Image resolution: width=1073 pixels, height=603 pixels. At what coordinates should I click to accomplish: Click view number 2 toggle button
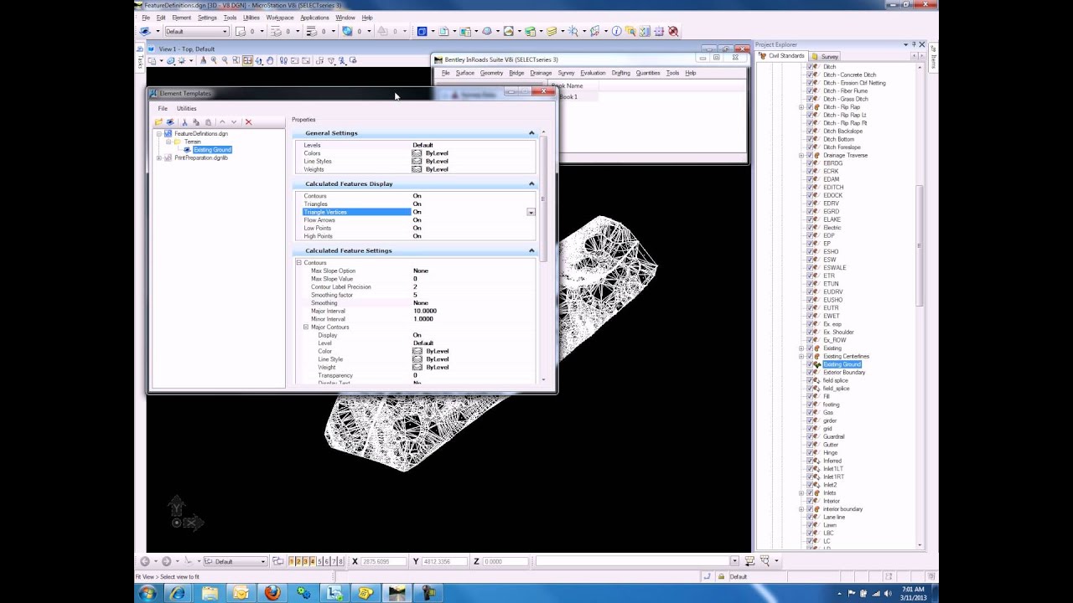tap(299, 561)
